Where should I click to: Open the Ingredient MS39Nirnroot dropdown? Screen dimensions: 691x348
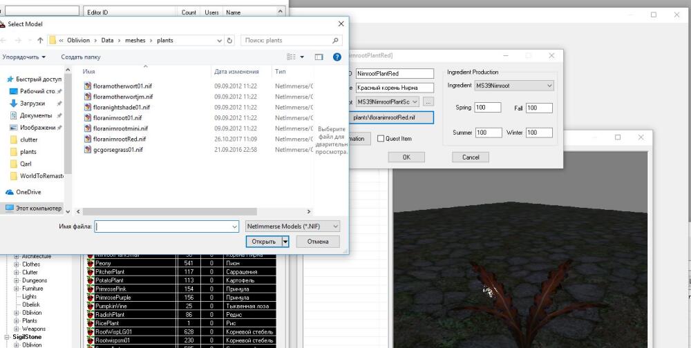pyautogui.click(x=514, y=86)
